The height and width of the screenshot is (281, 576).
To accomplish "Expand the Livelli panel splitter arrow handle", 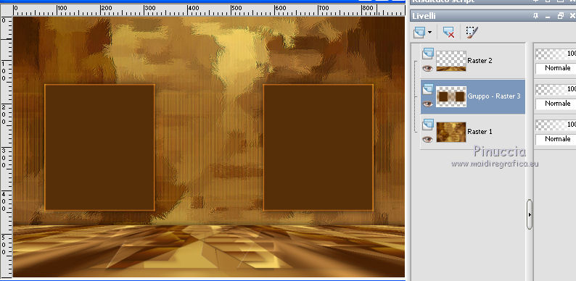I will (x=530, y=214).
